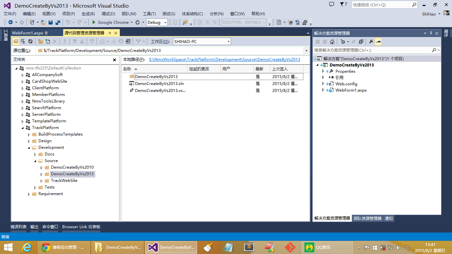Open source location path dropdown arrow
The height and width of the screenshot is (254, 452).
(x=306, y=51)
